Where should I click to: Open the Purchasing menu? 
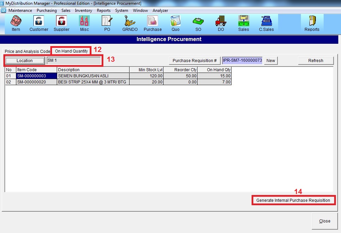point(47,11)
